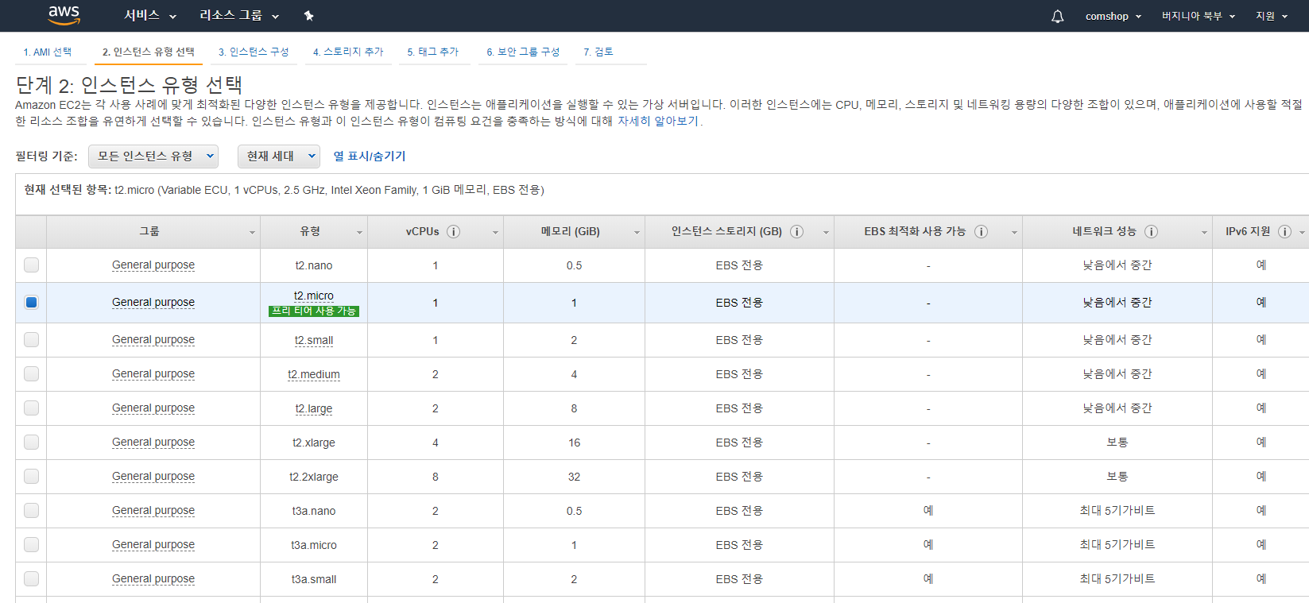1309x603 pixels.
Task: Click the 프리 티어 사용 가능 badge
Action: point(314,311)
